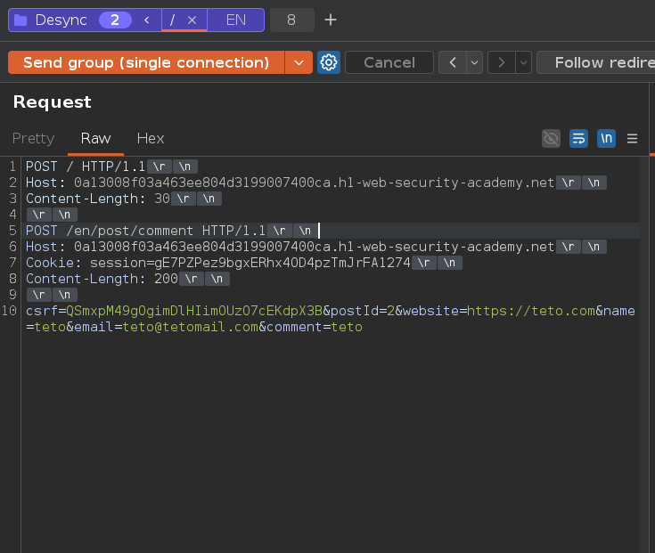Click the Cookie: session header line
This screenshot has height=553, width=655.
click(x=218, y=263)
